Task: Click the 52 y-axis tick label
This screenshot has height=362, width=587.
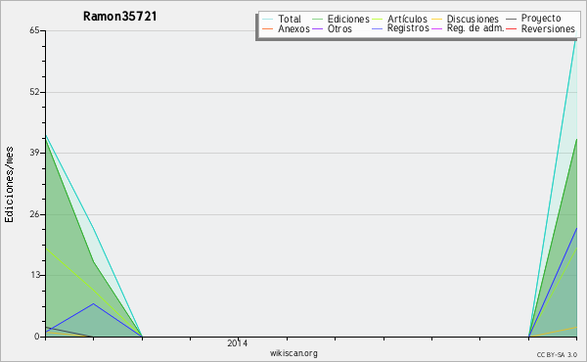Action: tap(34, 92)
